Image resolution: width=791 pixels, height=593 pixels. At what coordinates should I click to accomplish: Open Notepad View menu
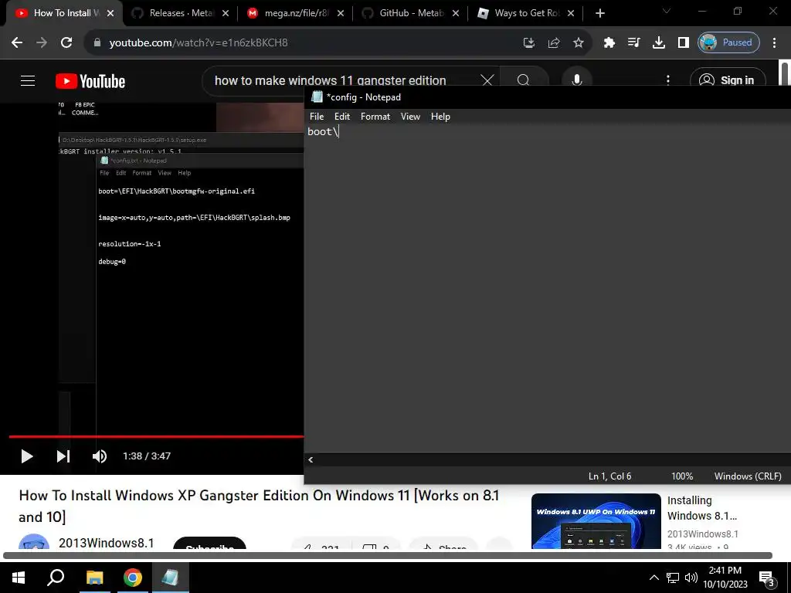coord(410,117)
